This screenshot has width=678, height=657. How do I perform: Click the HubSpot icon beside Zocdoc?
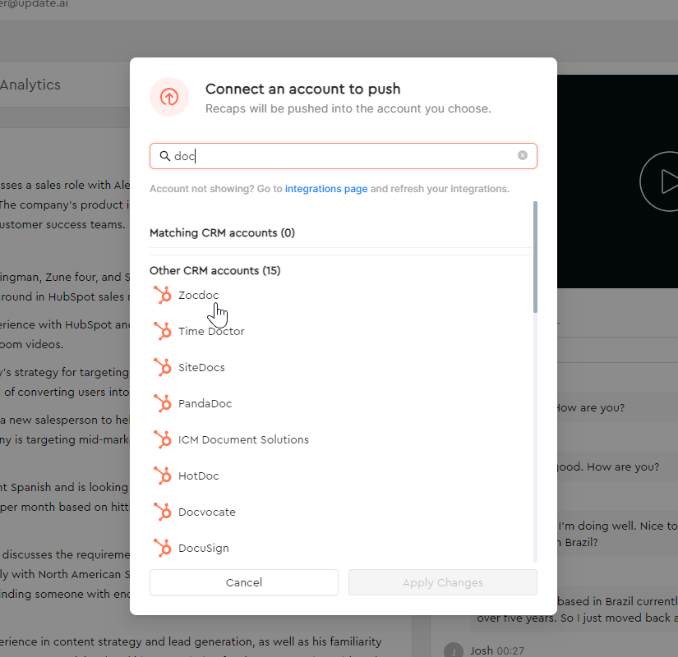pos(163,295)
